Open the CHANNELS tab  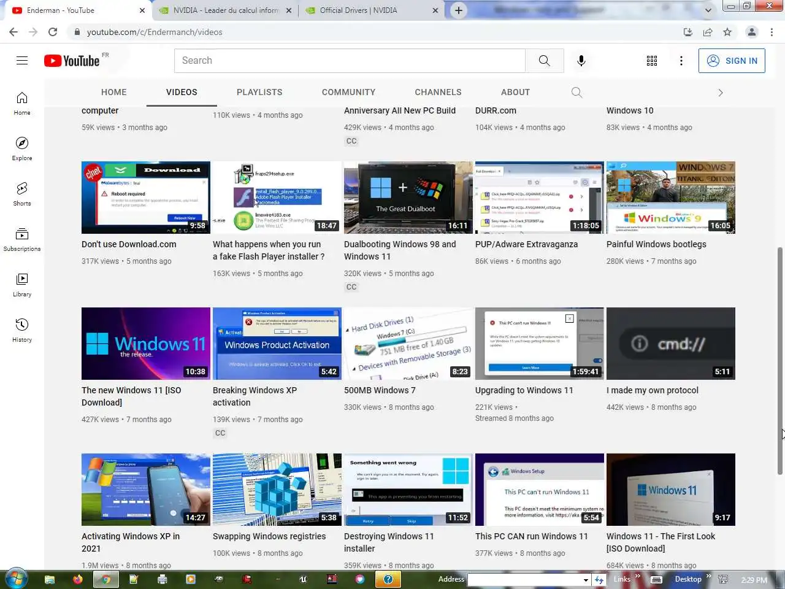[x=438, y=92]
